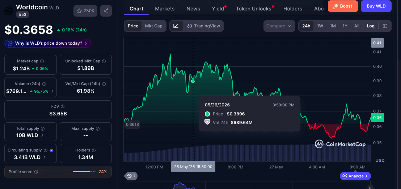The width and height of the screenshot is (401, 189).
Task: Select the 1M time range
Action: 333,26
